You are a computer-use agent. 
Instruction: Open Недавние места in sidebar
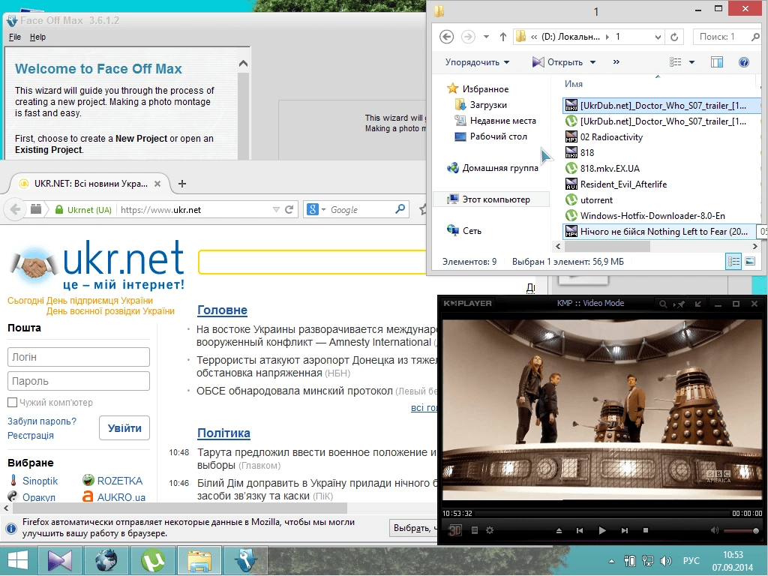click(x=495, y=121)
